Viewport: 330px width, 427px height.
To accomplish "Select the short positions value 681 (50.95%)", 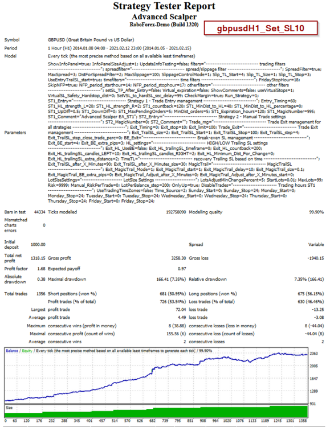I will 173,294.
